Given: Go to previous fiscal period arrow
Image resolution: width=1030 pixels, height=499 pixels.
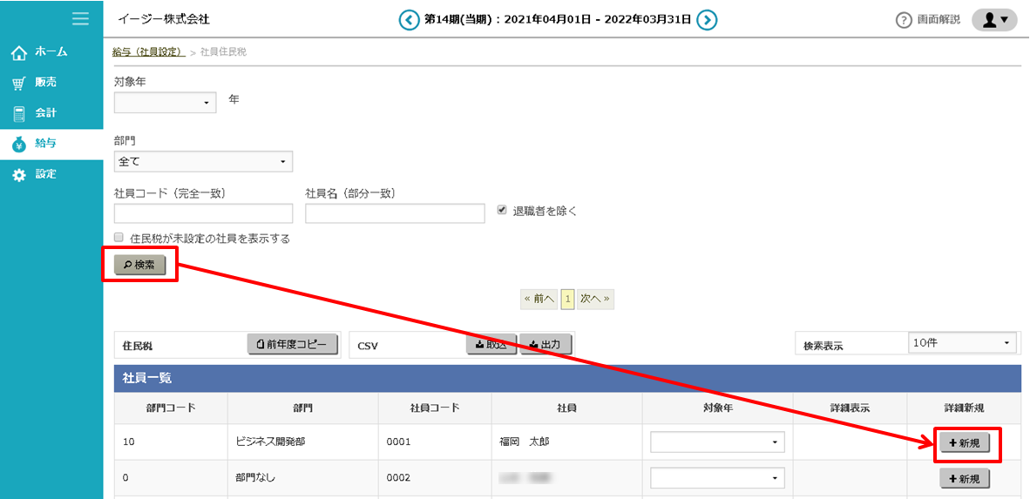Looking at the screenshot, I should point(409,19).
